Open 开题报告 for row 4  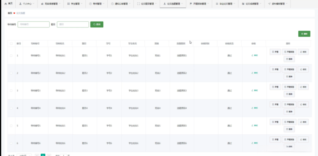coord(289,104)
